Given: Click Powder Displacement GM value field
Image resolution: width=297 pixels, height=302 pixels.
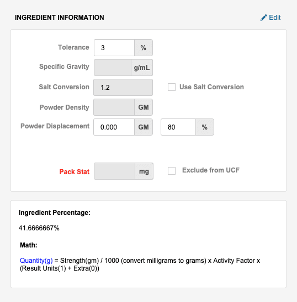Looking at the screenshot, I should point(114,127).
